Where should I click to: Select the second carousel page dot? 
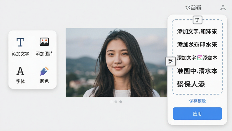tap(116, 102)
